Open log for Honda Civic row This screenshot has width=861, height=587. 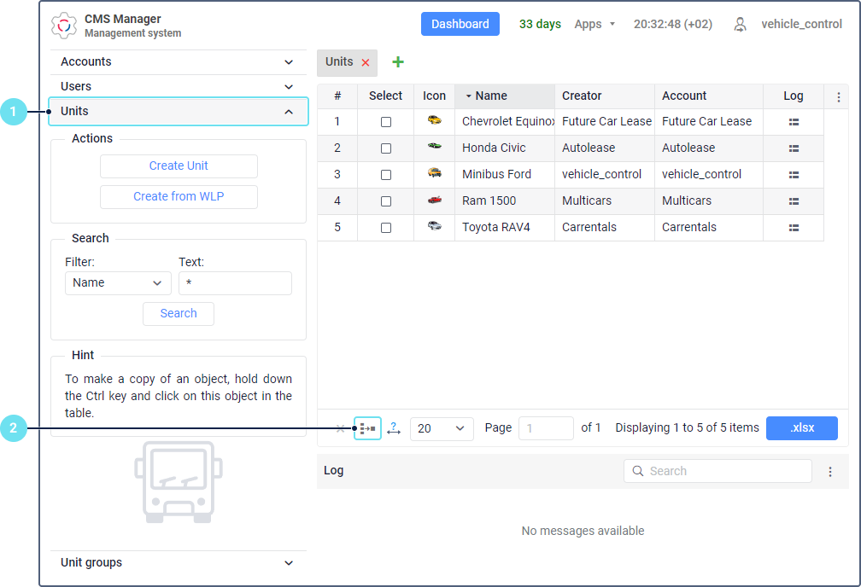[794, 148]
